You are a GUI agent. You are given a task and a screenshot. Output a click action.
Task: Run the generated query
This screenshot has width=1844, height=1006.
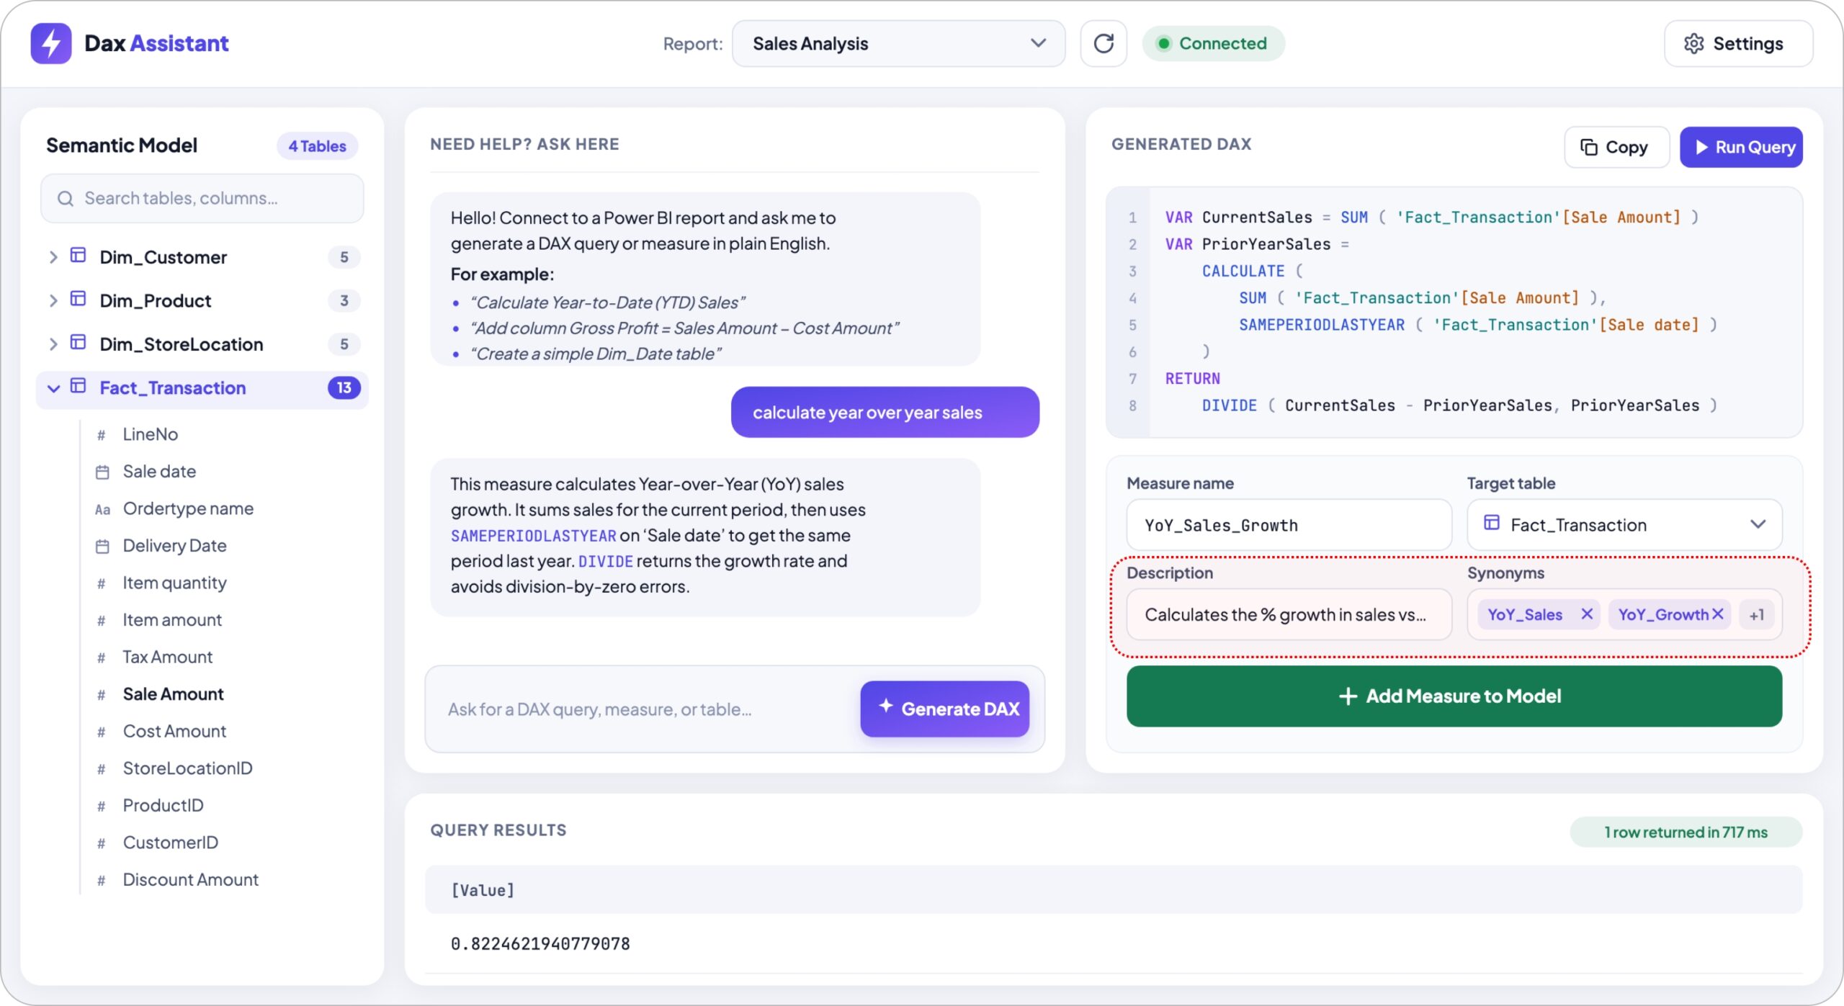(x=1741, y=147)
